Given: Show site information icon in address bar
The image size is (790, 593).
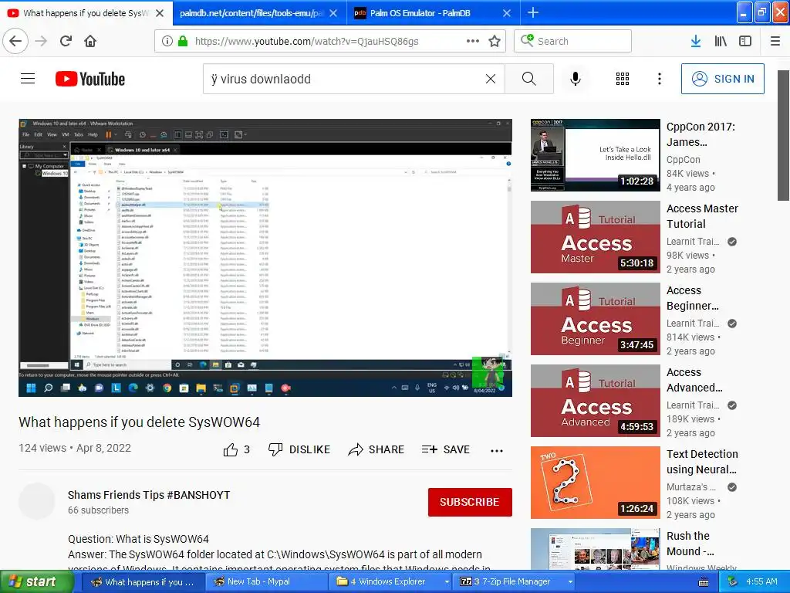Looking at the screenshot, I should click(x=167, y=42).
